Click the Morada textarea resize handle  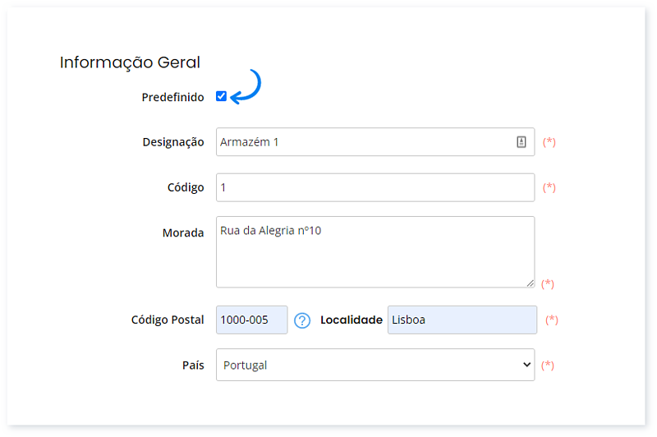click(x=530, y=283)
